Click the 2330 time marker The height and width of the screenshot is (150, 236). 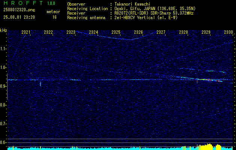228,32
